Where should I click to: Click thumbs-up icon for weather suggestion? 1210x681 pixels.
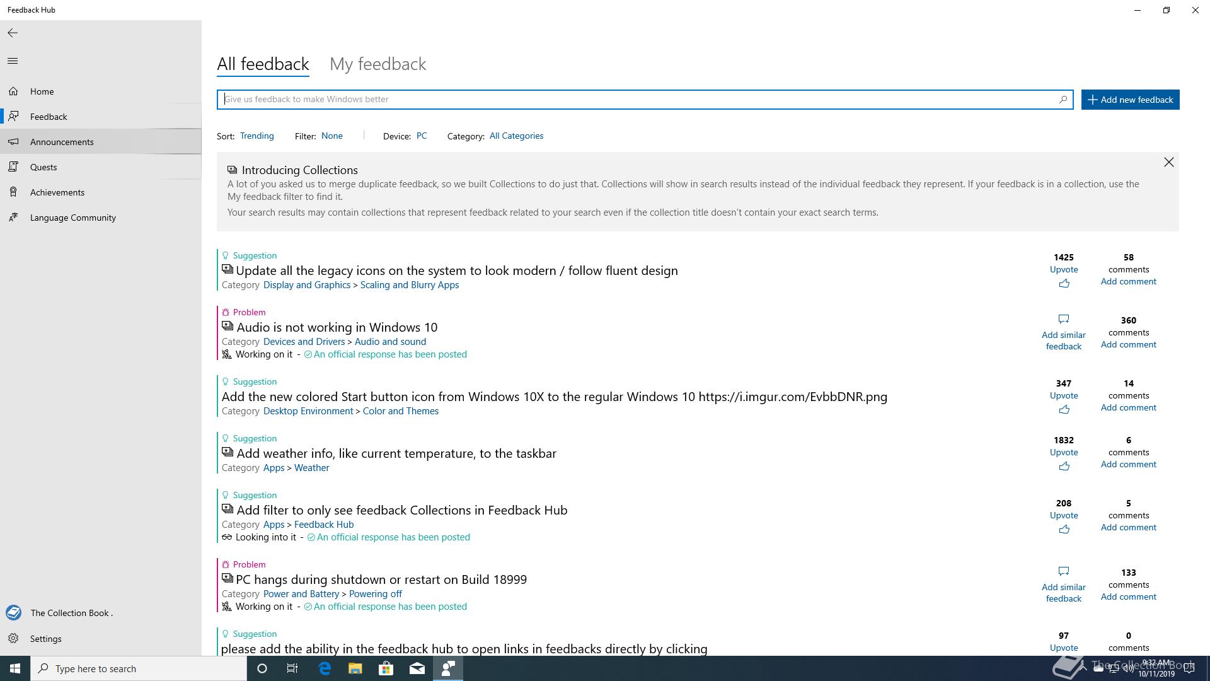coord(1064,467)
